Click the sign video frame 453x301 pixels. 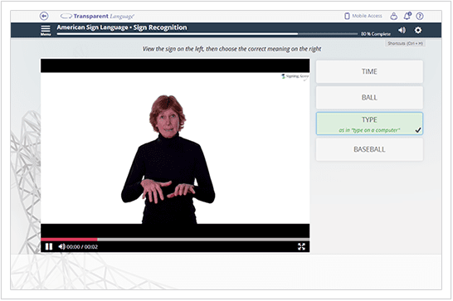click(175, 148)
